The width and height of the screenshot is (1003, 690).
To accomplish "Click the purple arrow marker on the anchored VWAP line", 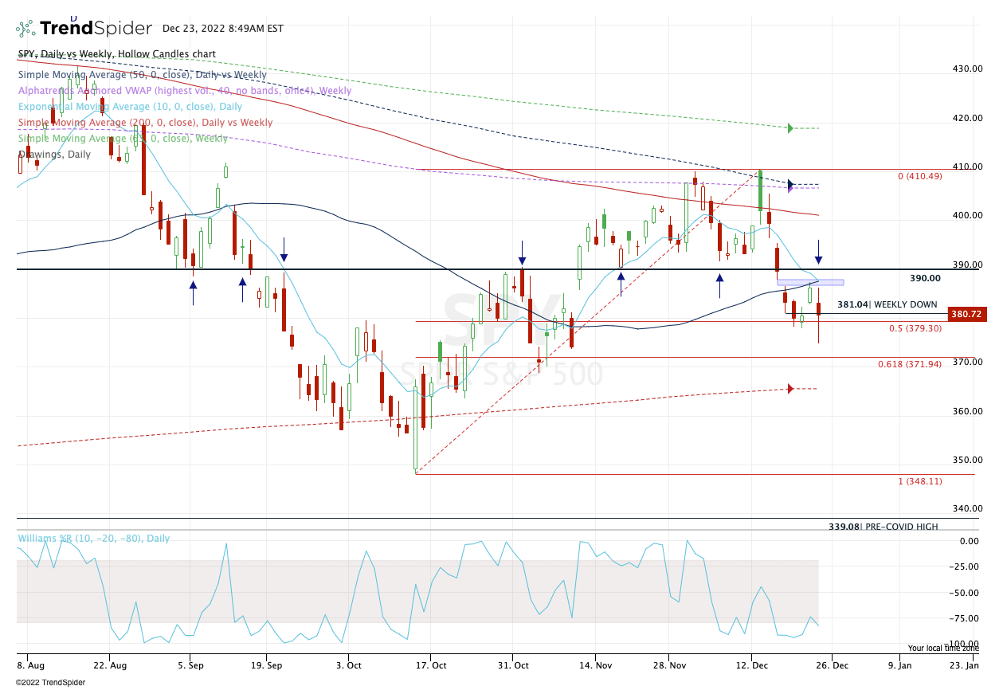I will (790, 189).
